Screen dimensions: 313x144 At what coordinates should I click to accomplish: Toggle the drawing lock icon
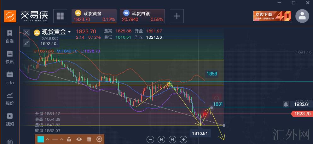coord(69,139)
